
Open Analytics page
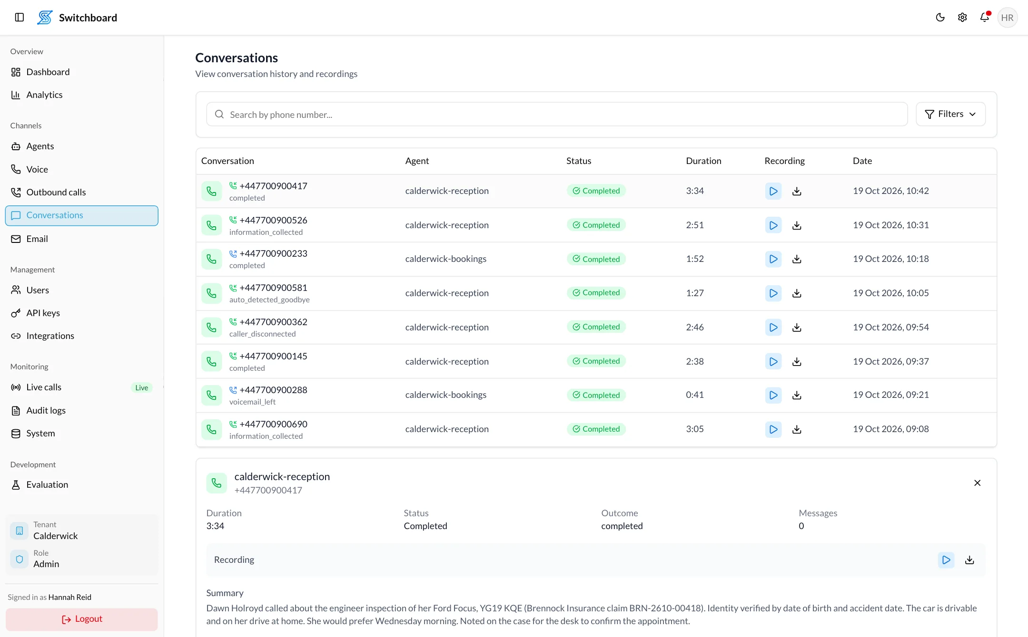pos(81,95)
